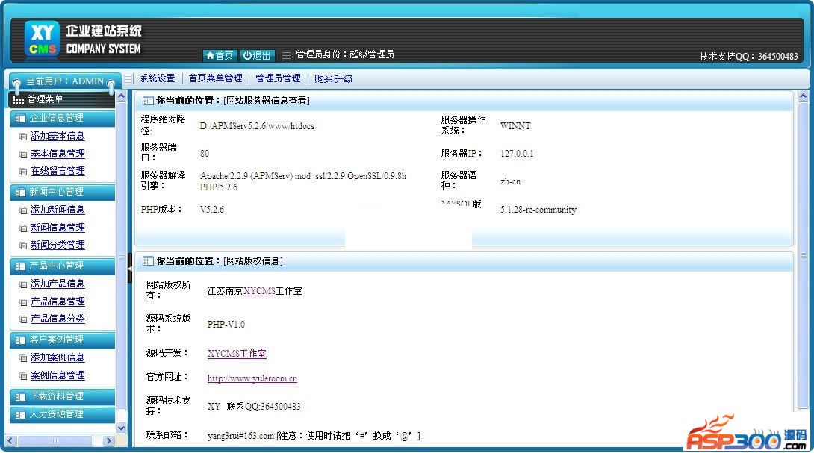Open 管理员管理 menu

point(279,78)
